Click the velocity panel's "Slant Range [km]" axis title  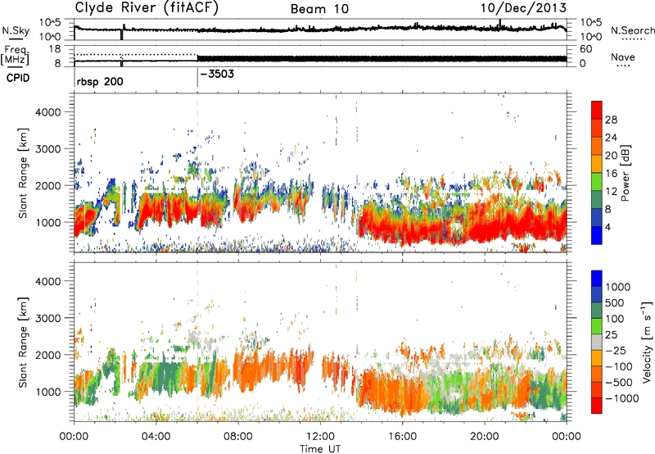coord(24,343)
